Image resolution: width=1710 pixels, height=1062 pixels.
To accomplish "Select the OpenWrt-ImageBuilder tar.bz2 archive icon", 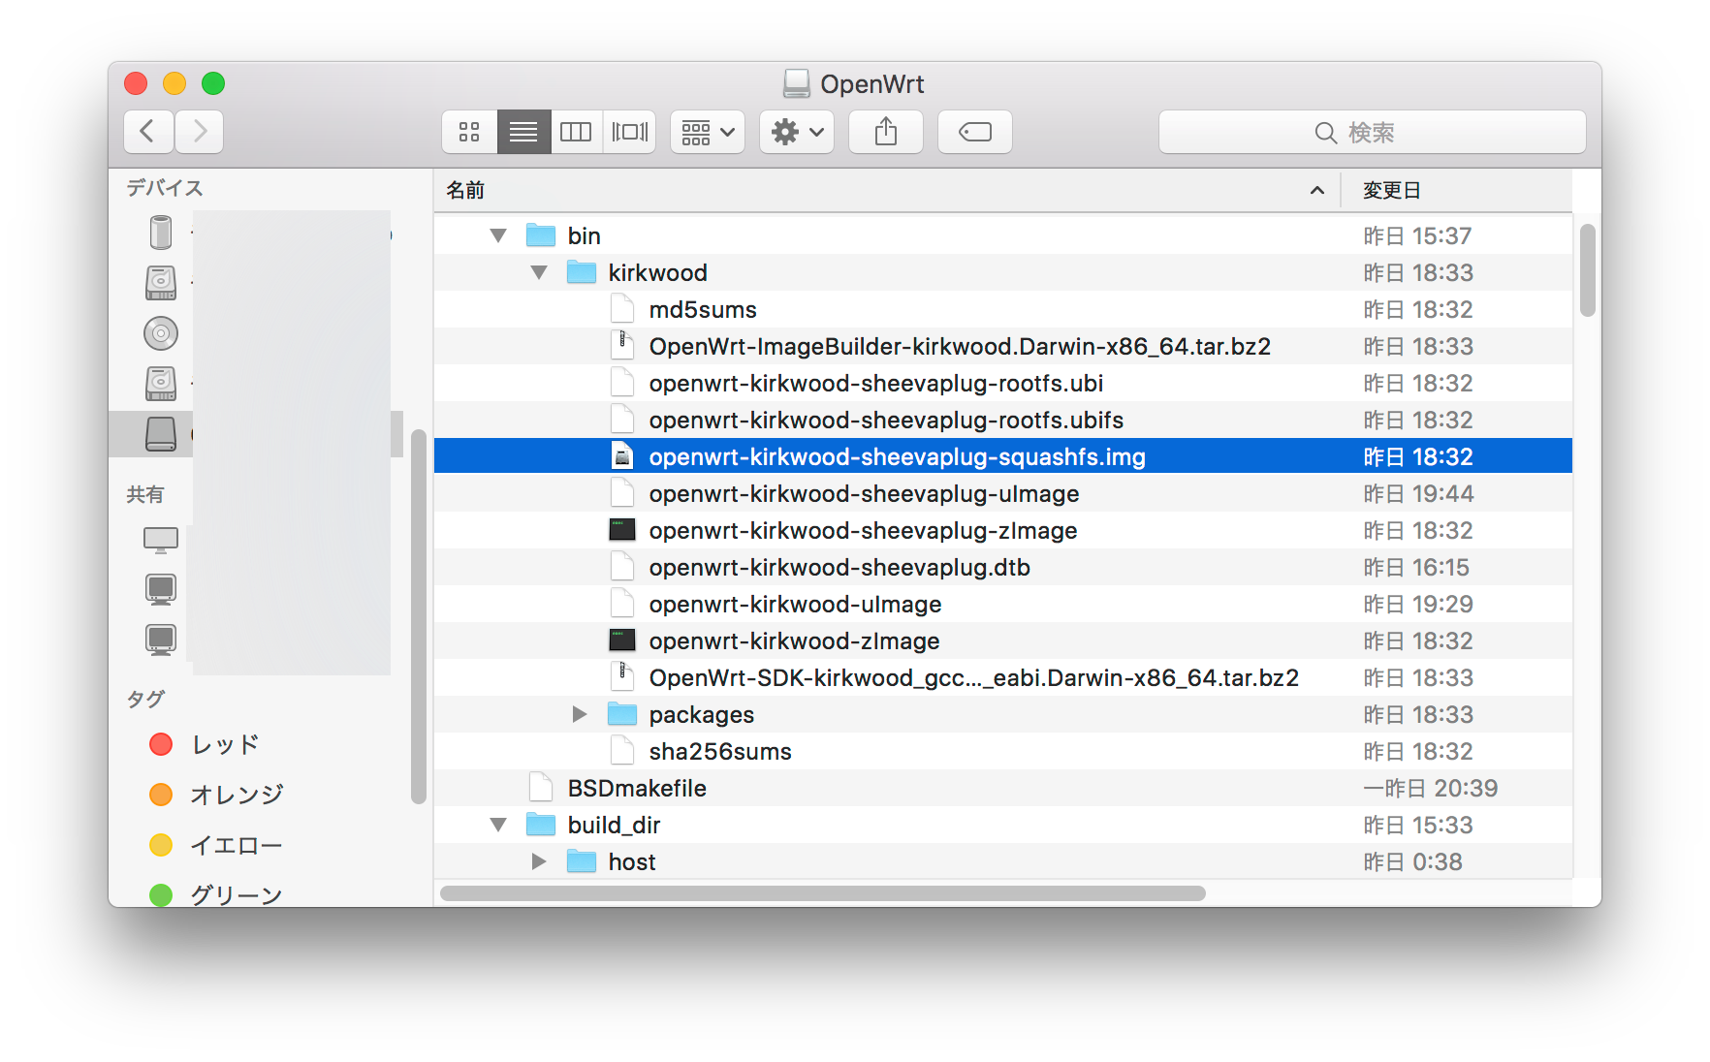I will [x=622, y=346].
